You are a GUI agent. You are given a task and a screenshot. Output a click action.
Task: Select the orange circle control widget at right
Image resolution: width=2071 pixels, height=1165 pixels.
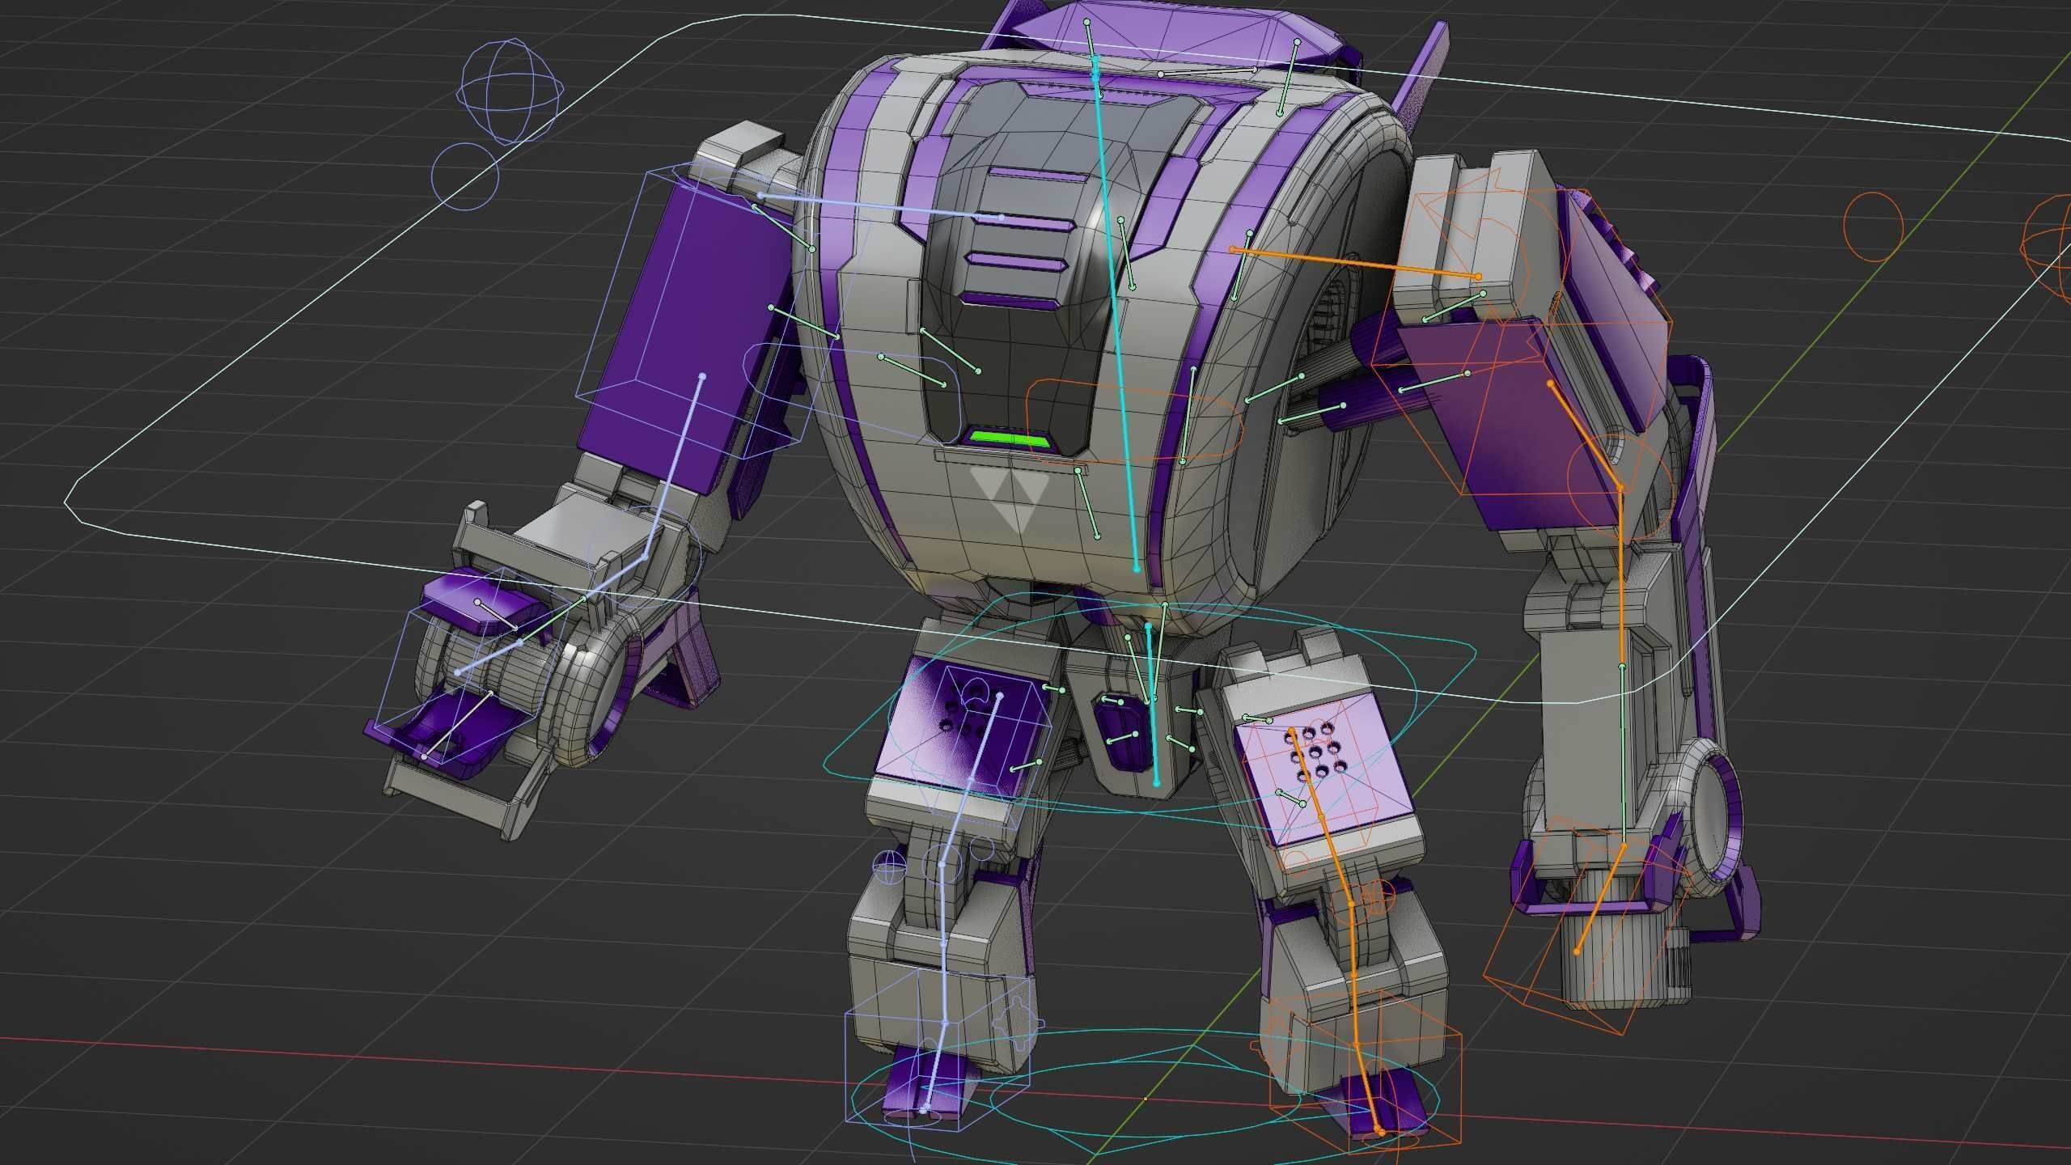[x=1873, y=227]
